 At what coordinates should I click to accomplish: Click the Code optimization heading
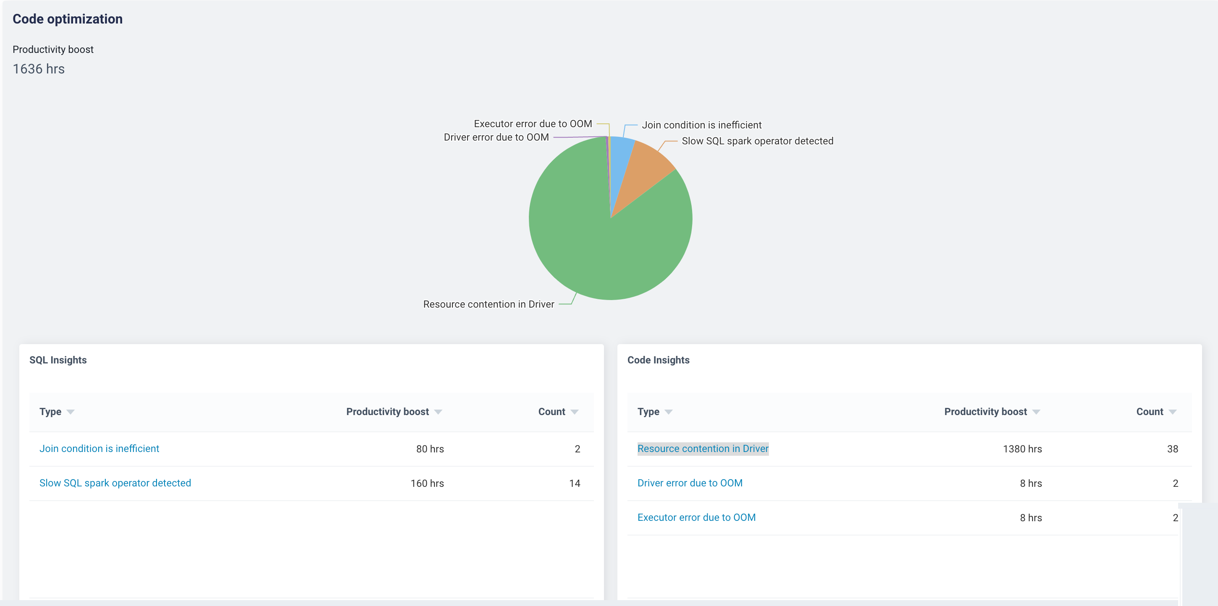(x=68, y=19)
